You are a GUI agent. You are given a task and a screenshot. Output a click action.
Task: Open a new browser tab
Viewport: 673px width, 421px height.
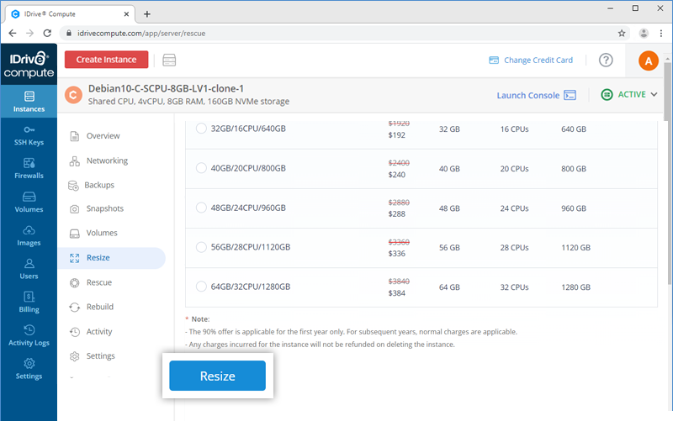pos(146,14)
